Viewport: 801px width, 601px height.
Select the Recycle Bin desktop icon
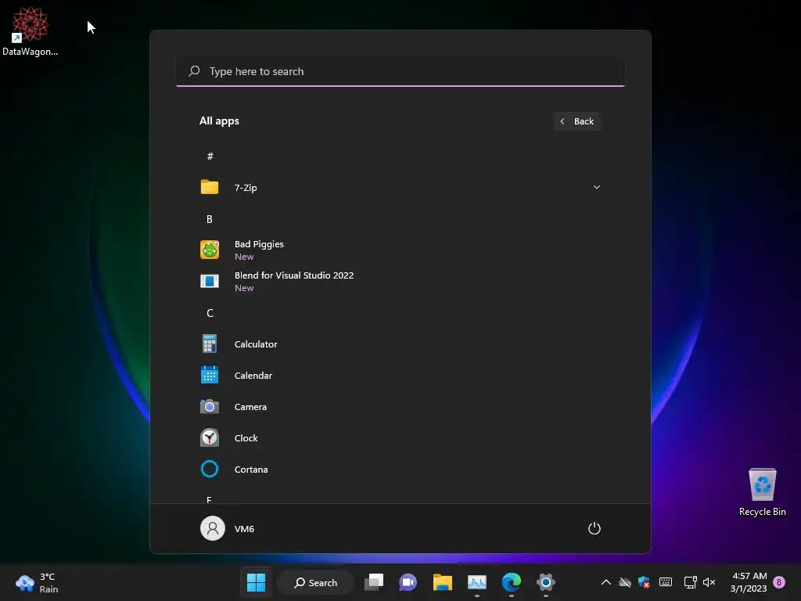point(762,492)
